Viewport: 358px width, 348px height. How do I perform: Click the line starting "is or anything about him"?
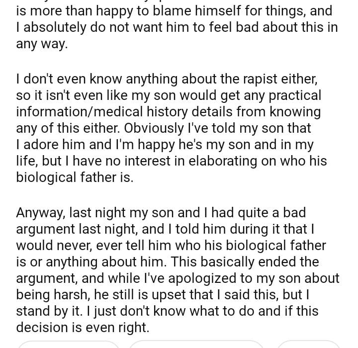click(x=167, y=262)
